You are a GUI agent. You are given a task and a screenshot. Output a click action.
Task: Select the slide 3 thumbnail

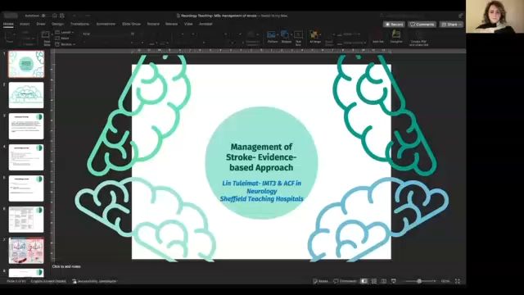pyautogui.click(x=26, y=126)
